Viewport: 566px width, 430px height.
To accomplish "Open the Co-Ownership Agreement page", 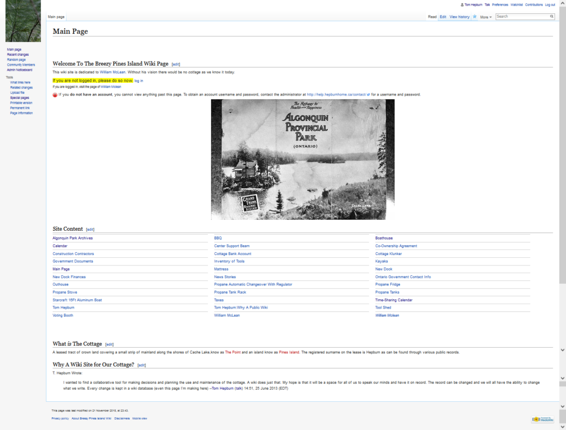I will point(396,246).
